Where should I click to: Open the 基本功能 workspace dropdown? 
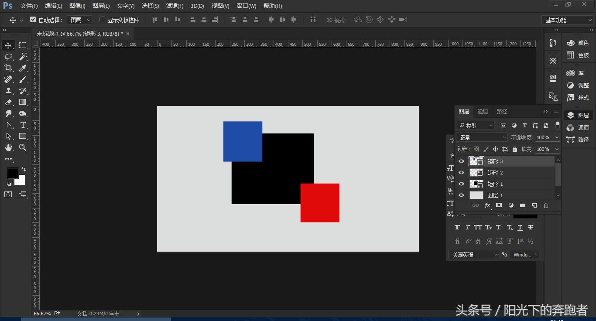(x=567, y=20)
